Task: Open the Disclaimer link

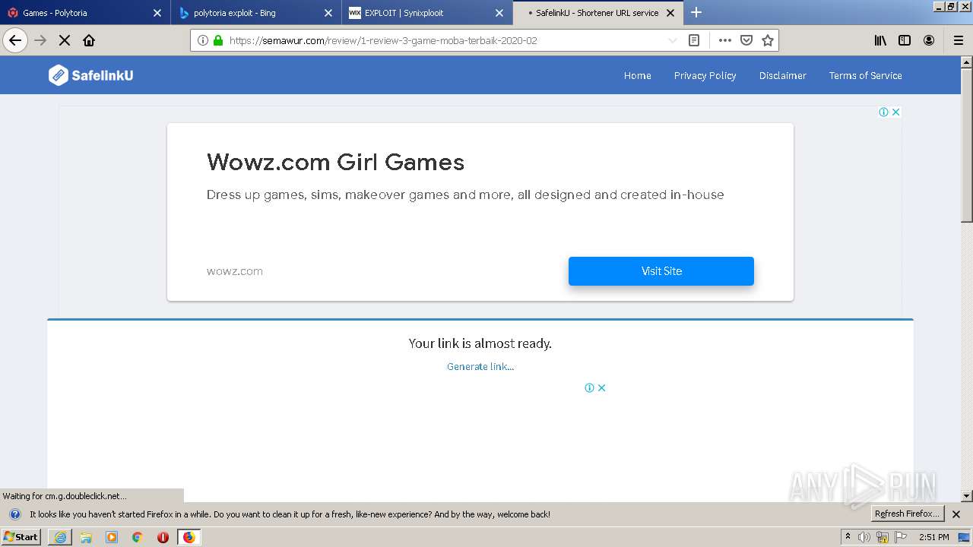Action: [x=782, y=75]
